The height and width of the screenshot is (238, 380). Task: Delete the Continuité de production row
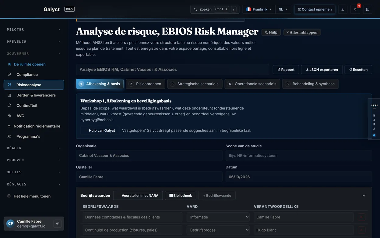click(x=361, y=230)
